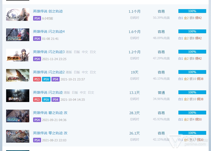Click the 港版 tag beside 闪之轨迹3
Screen dimensions: 211x151
tap(69, 52)
